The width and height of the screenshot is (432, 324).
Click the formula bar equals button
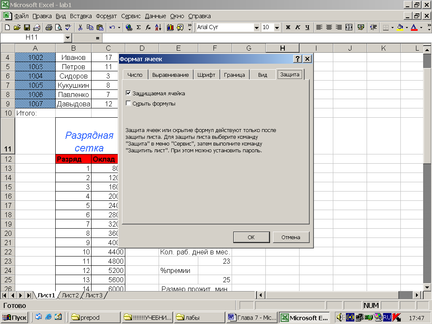(97, 38)
